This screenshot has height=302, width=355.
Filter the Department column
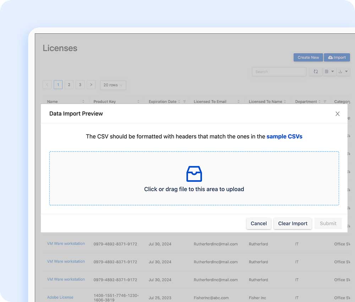coord(325,101)
